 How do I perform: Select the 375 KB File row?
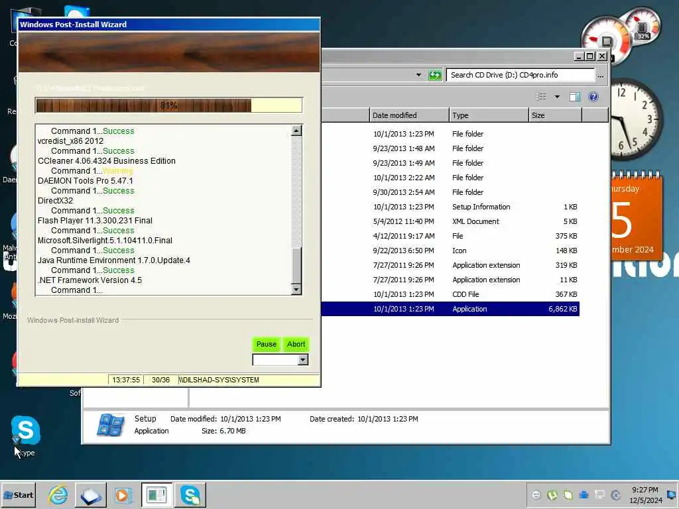pos(450,236)
